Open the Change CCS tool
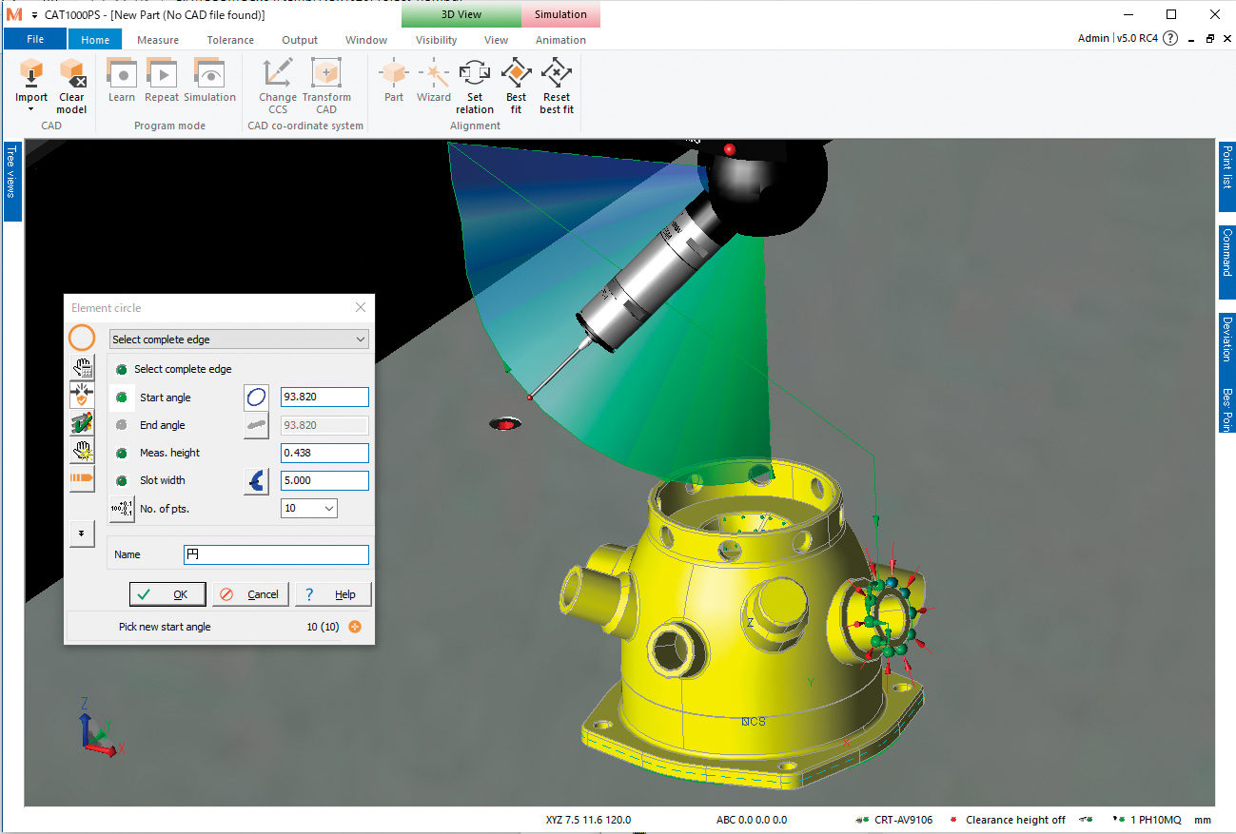Viewport: 1236px width, 834px height. tap(277, 85)
